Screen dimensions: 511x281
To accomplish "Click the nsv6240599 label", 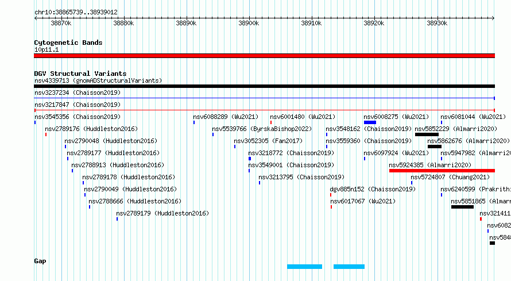I will [x=476, y=189].
